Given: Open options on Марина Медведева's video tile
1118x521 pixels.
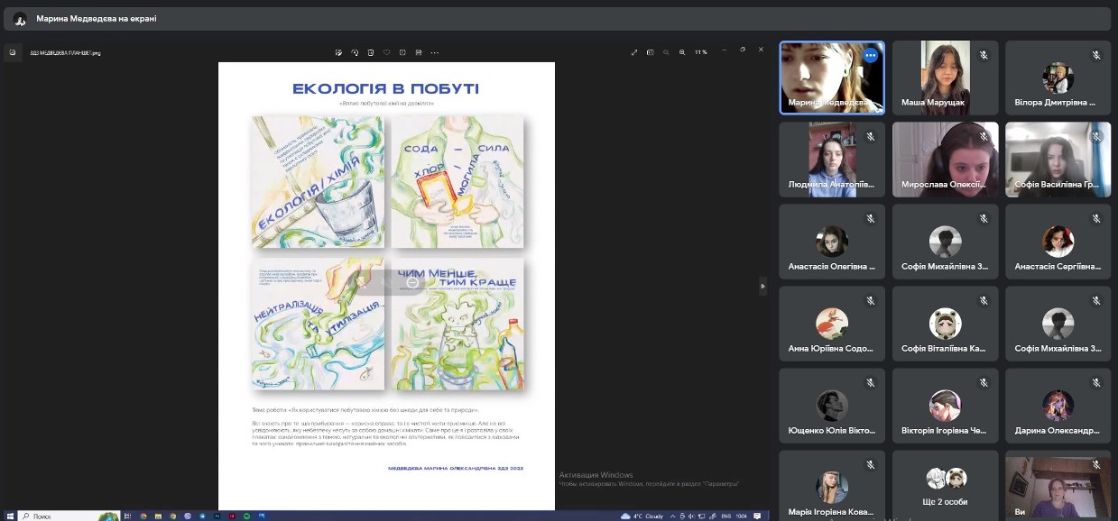Looking at the screenshot, I should [x=870, y=55].
